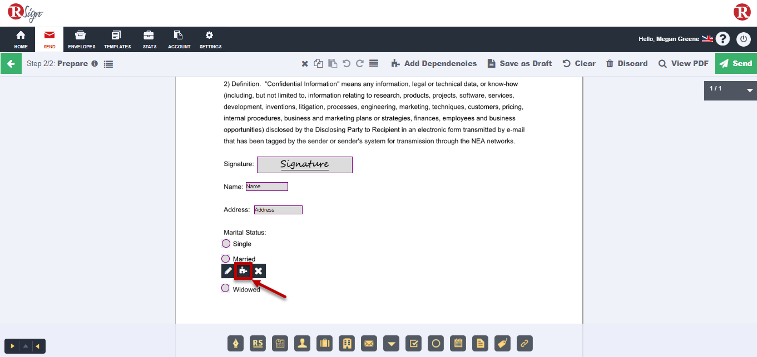This screenshot has height=357, width=757.
Task: Click the right-pointing arrow in bottom-left panel
Action: (x=12, y=346)
